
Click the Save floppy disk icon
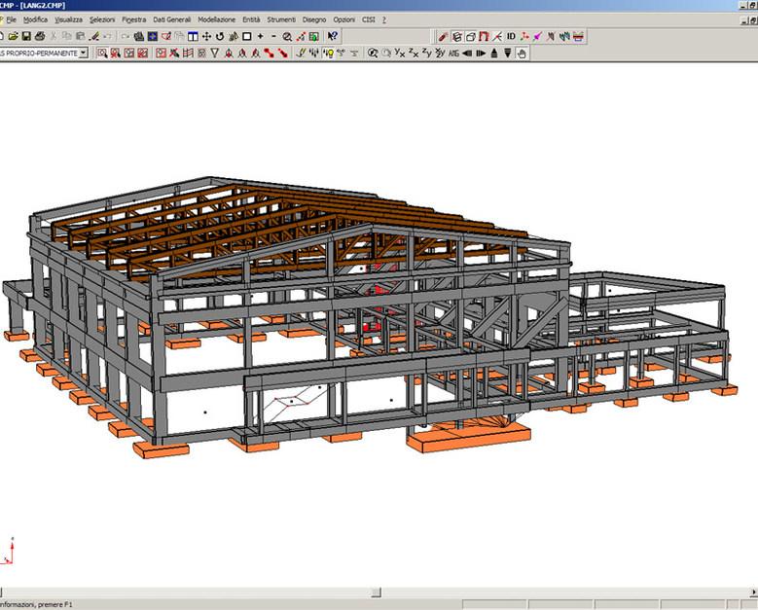[x=26, y=37]
